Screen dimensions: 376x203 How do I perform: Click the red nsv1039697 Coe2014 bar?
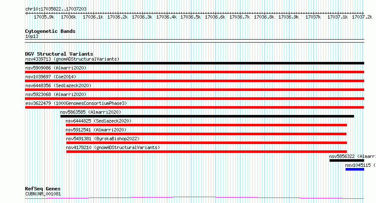coord(194,81)
